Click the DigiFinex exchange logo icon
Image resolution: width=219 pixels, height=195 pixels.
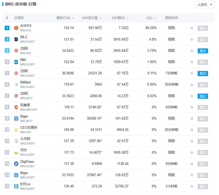(x=16, y=164)
